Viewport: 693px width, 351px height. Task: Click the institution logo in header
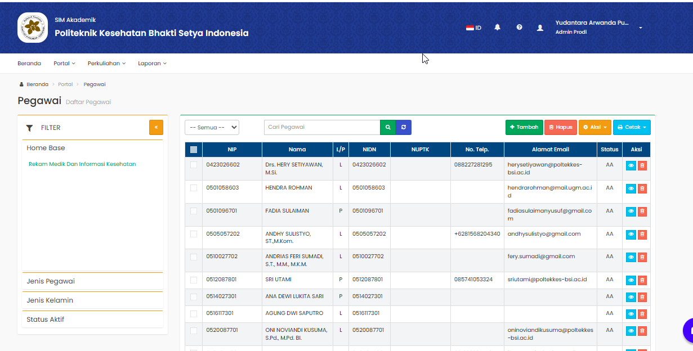click(33, 28)
